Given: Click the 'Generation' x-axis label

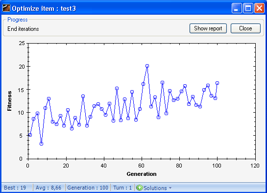Looking at the screenshot, I should click(x=142, y=174).
